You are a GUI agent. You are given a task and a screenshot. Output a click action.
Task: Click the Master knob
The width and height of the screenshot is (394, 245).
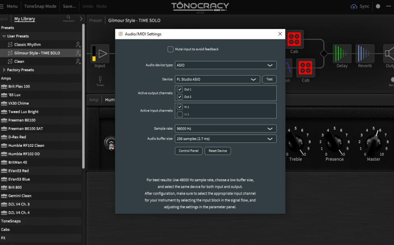[x=373, y=143]
